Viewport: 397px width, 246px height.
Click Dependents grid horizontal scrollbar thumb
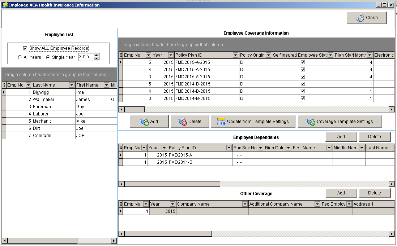coord(172,184)
